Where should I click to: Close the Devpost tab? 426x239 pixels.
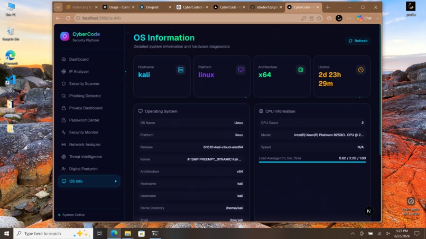[x=170, y=7]
